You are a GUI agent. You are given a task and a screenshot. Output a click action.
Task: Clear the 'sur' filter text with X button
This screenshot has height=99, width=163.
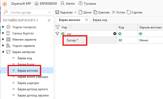point(115,34)
